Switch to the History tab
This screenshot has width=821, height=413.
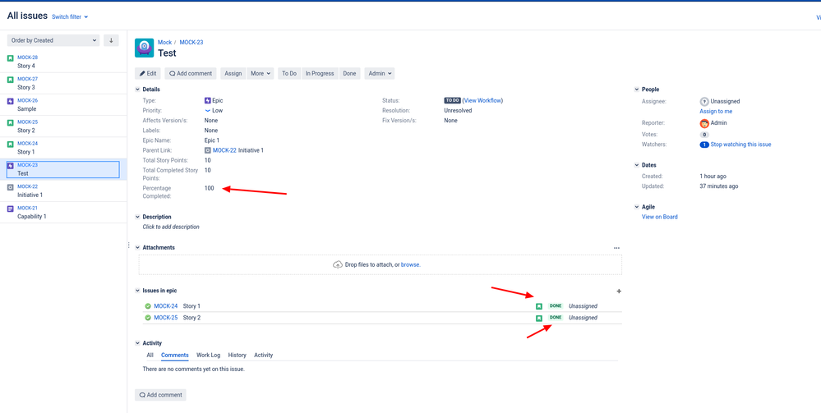tap(238, 355)
